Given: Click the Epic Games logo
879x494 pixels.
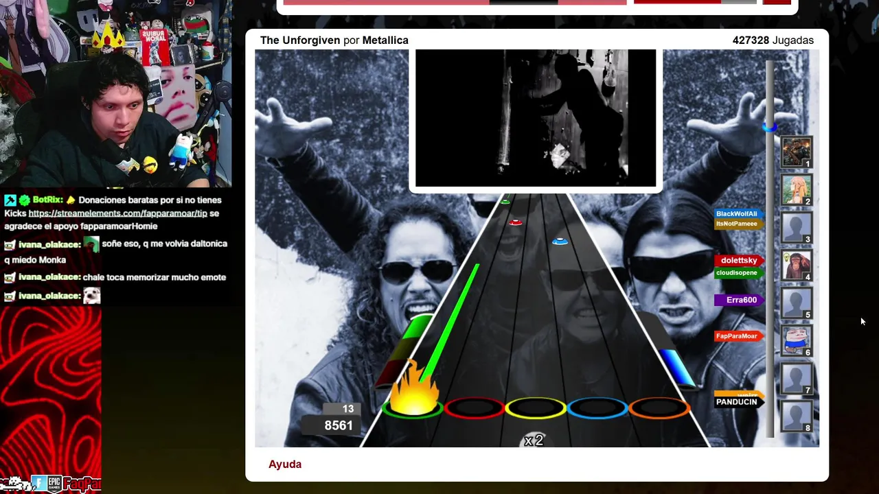Looking at the screenshot, I should 55,484.
